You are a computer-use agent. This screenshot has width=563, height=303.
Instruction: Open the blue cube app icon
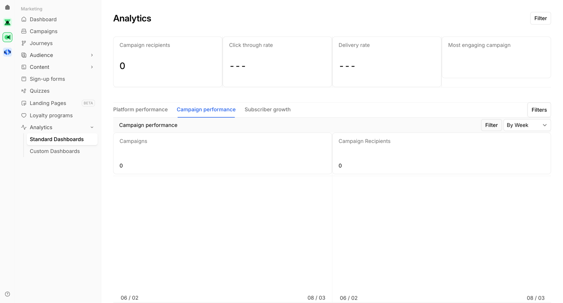[x=7, y=52]
